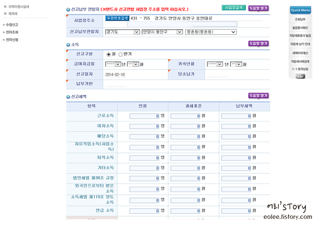
Task: Click 퇴직소득 인원 input field
Action: coord(144,158)
